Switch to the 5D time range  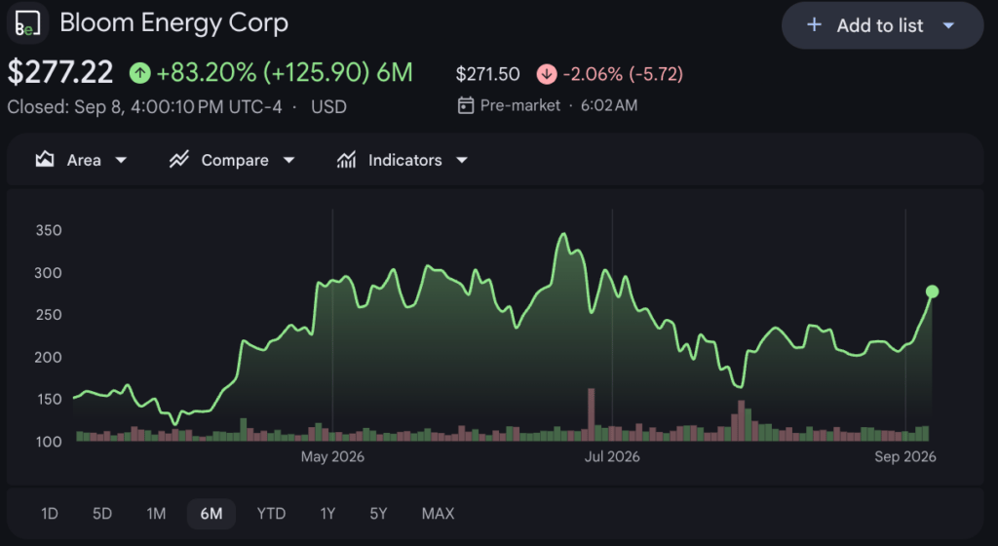pos(102,514)
